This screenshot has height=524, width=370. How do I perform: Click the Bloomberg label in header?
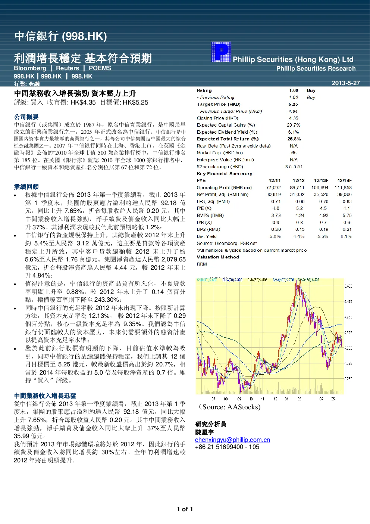point(30,68)
